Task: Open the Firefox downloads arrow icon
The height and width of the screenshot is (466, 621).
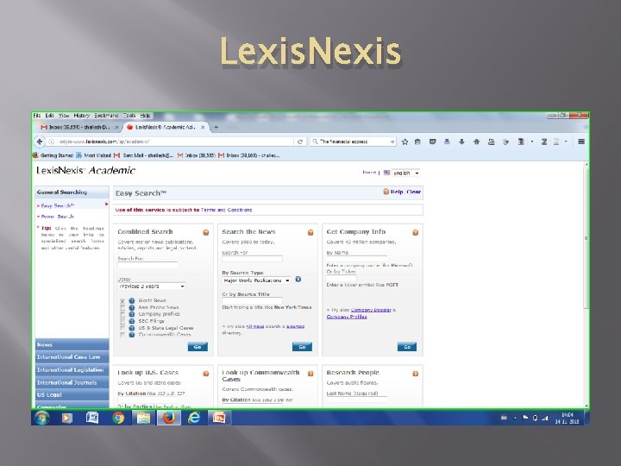Action: point(461,142)
